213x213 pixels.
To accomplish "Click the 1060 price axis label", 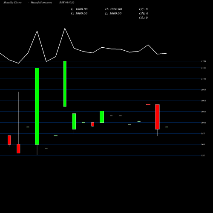I will [204, 101].
